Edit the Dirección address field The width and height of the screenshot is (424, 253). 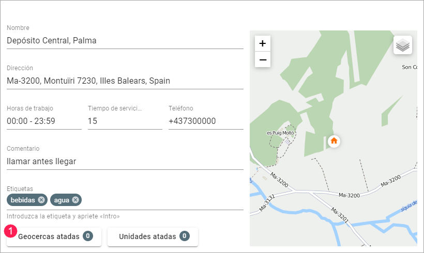tap(125, 81)
